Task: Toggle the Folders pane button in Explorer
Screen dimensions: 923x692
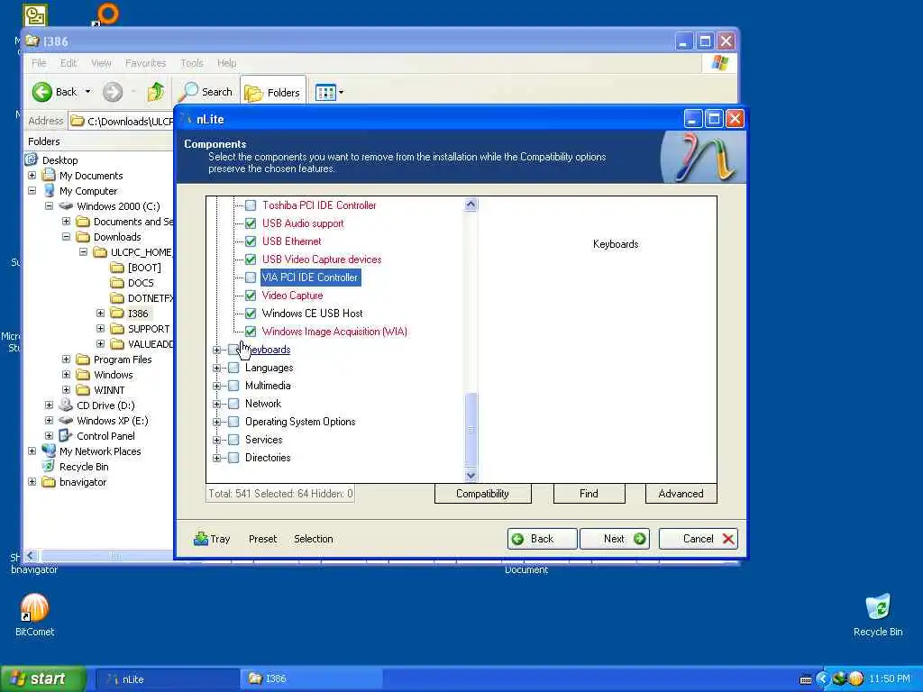Action: coord(272,93)
